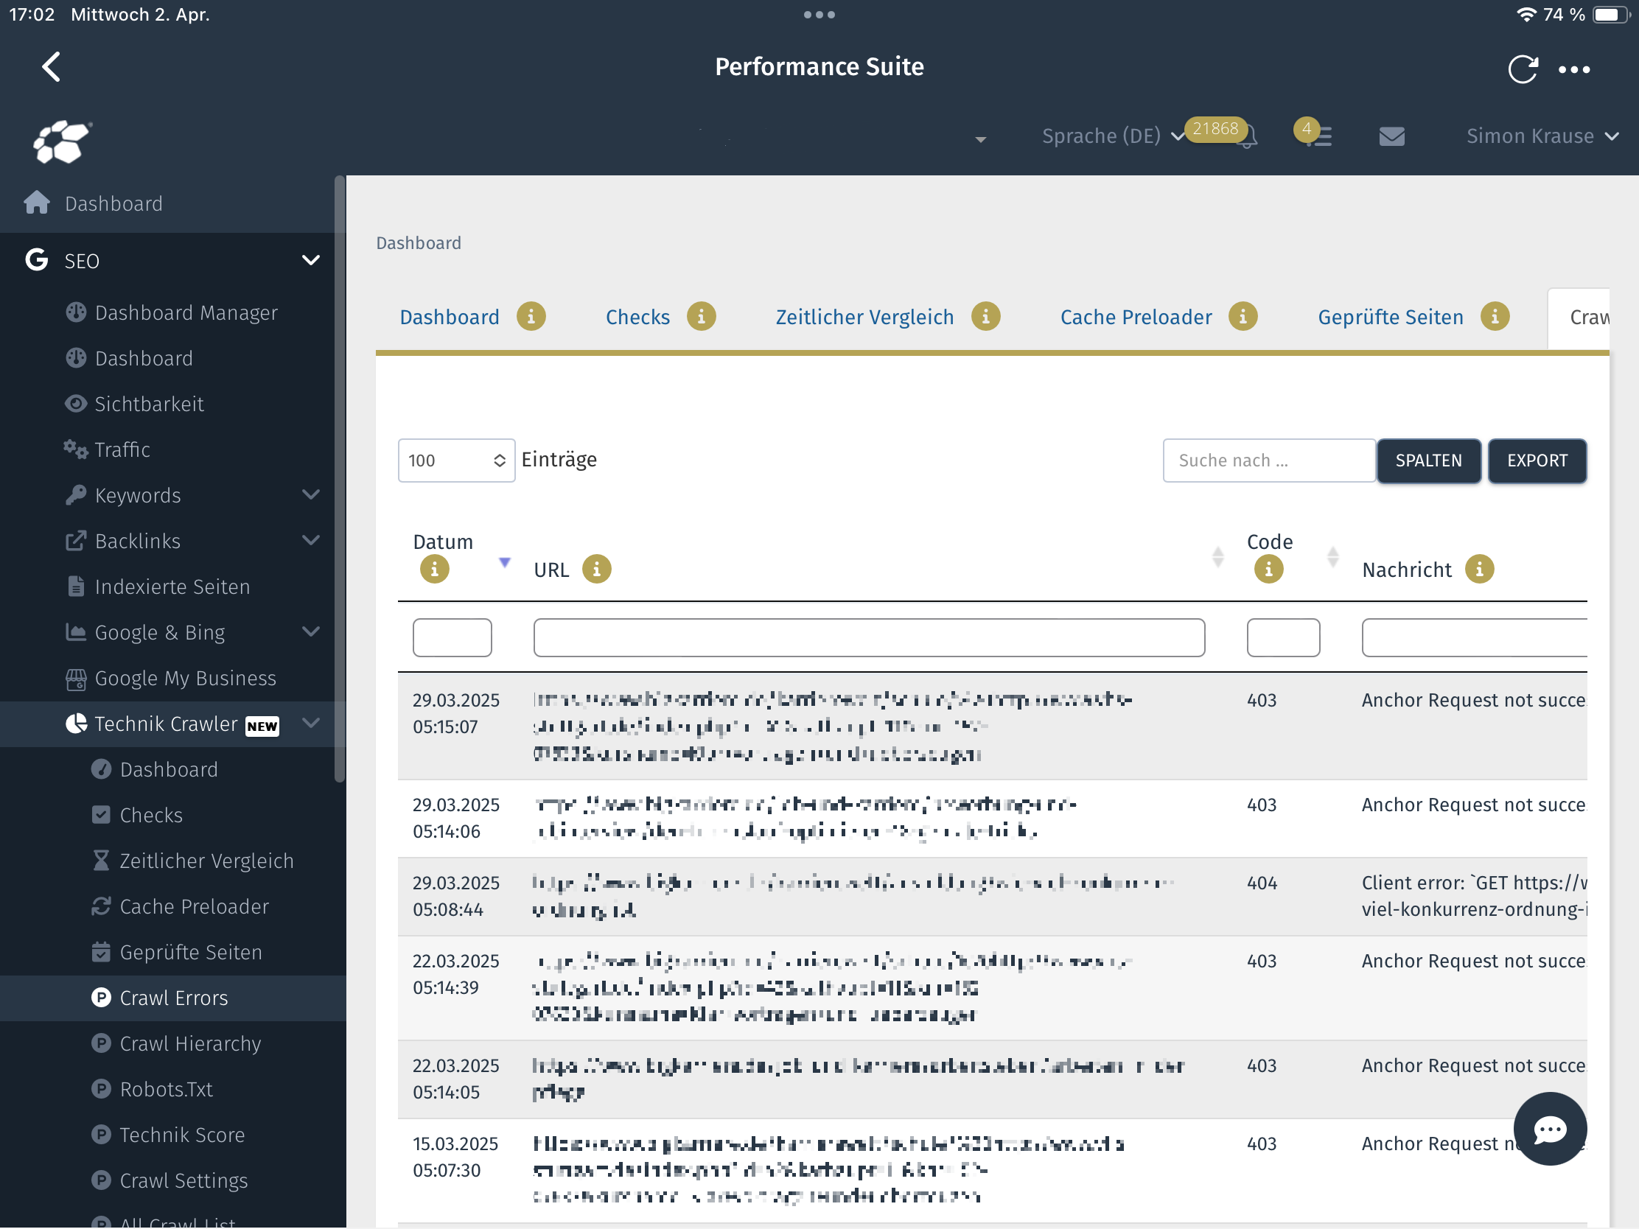
Task: Show info for the Checks tab
Action: click(x=701, y=317)
